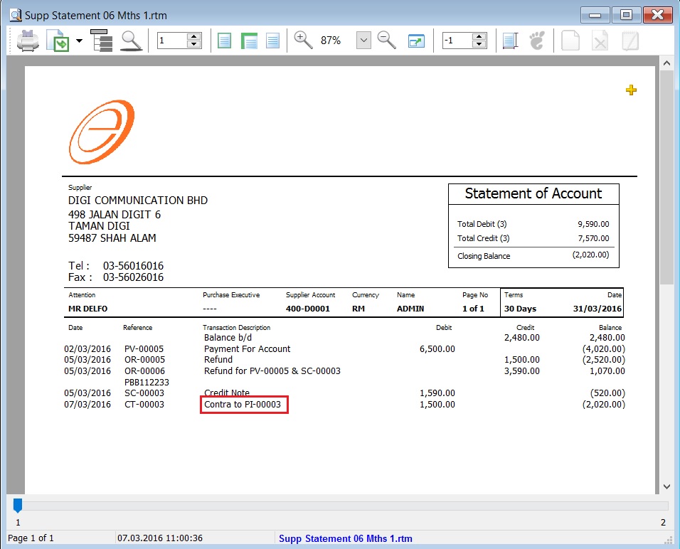
Task: Click the page margins icon
Action: tap(510, 41)
